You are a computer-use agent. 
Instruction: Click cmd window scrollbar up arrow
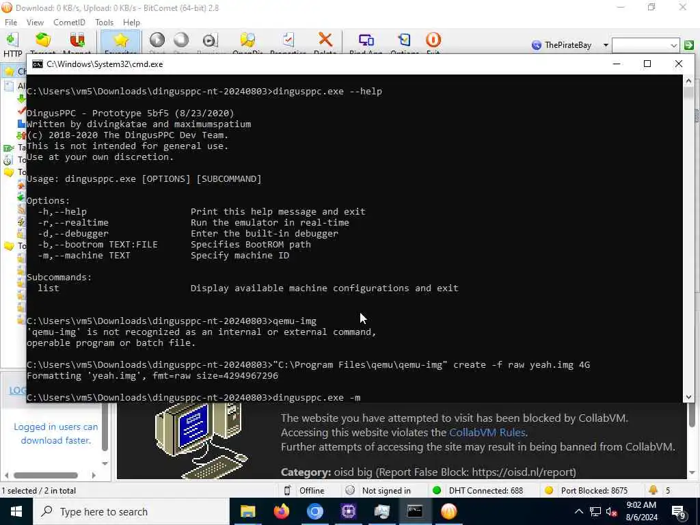[688, 81]
